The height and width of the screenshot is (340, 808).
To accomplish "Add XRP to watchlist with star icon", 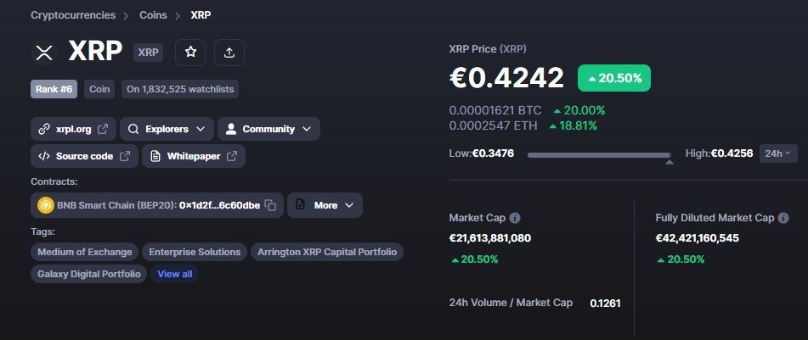I will [x=190, y=52].
